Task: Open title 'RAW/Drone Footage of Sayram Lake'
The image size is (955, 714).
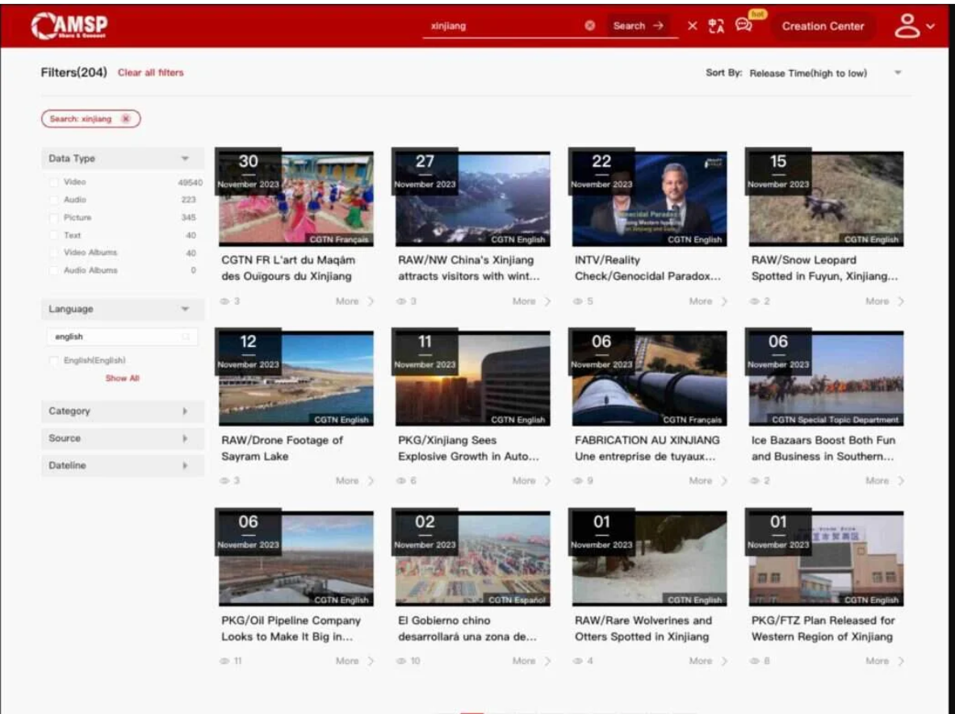Action: tap(282, 448)
